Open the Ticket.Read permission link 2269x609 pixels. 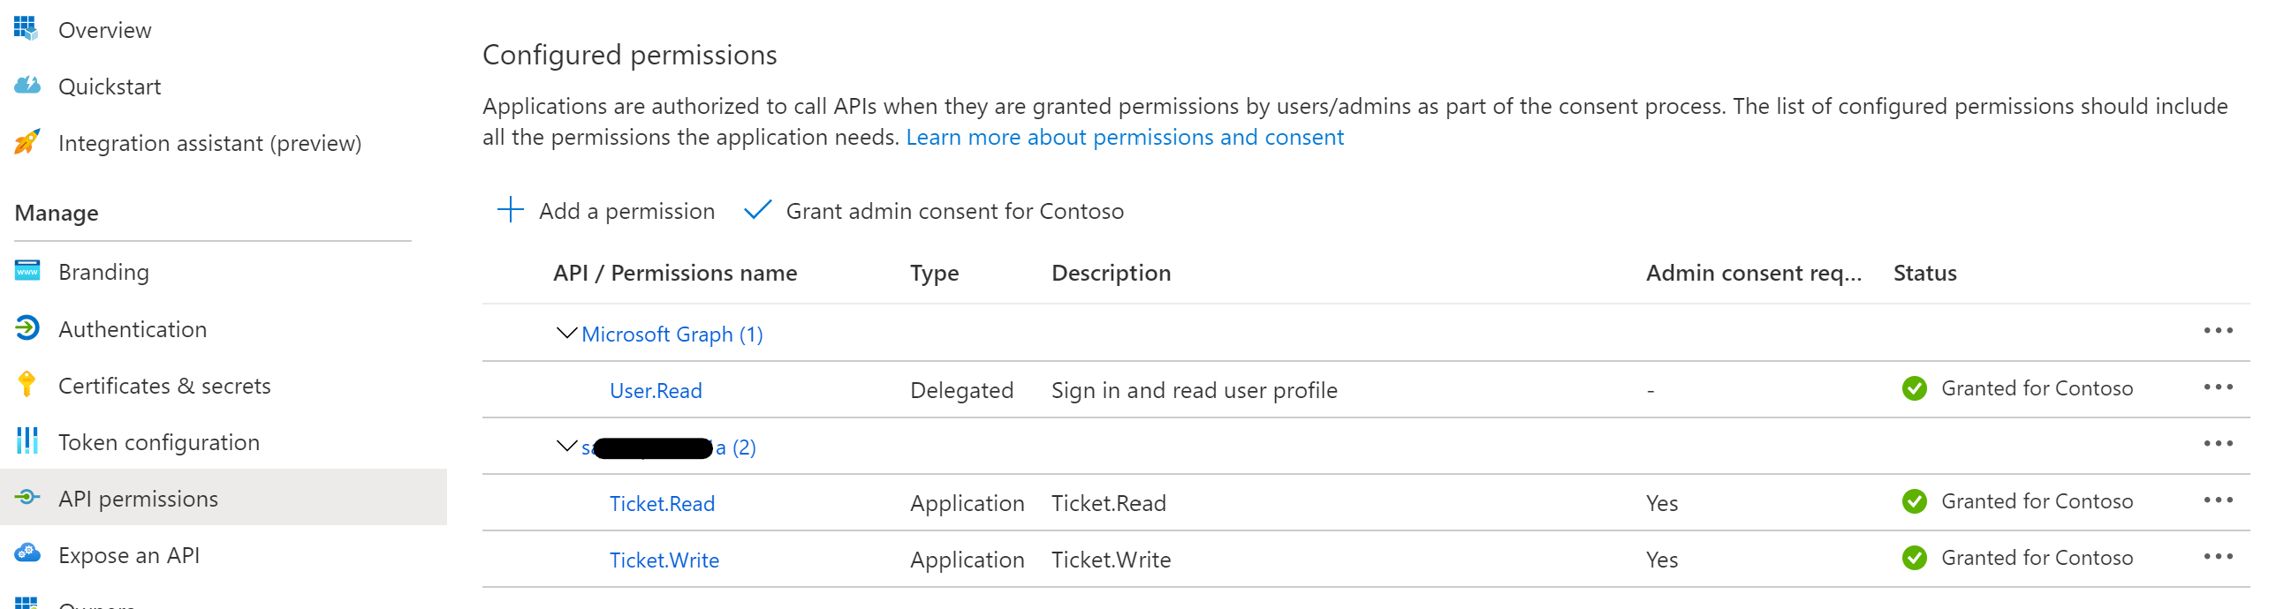(662, 504)
